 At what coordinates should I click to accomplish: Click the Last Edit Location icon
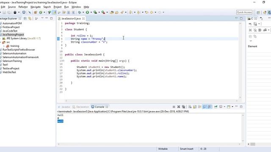coord(147,12)
